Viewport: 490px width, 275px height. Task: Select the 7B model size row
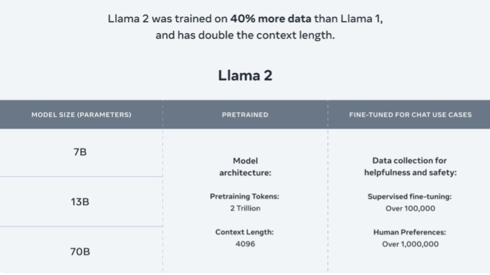click(81, 153)
